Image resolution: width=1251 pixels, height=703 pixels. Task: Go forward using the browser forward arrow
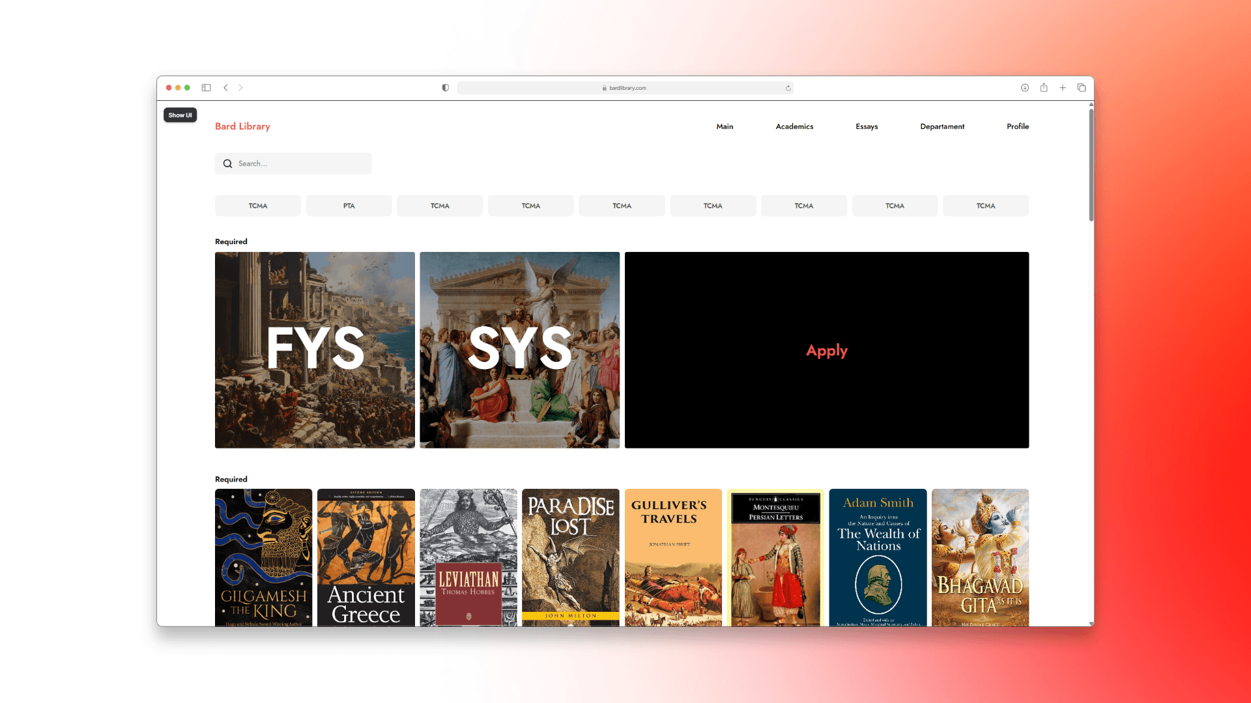[240, 88]
